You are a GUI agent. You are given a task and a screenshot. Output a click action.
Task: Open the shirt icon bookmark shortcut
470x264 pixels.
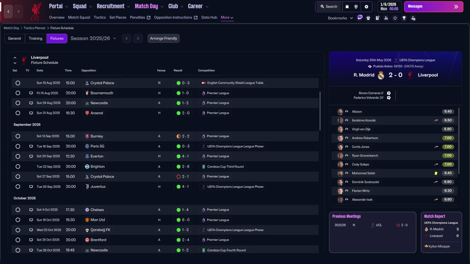coord(368,18)
